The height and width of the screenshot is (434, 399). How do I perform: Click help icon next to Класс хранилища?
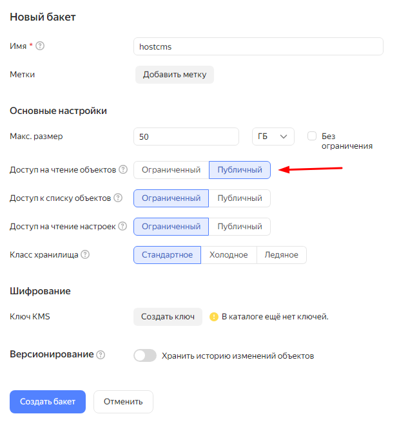tap(85, 255)
